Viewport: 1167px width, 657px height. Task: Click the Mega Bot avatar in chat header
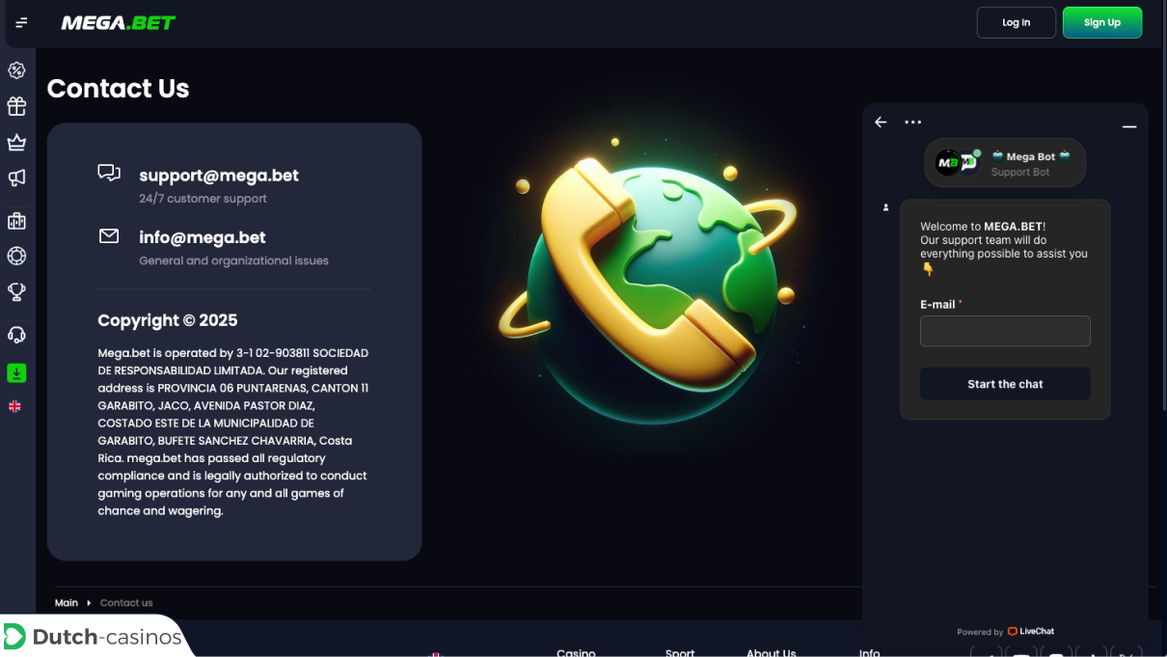(957, 163)
